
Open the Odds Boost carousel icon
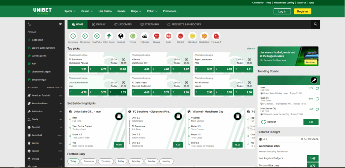(108, 36)
